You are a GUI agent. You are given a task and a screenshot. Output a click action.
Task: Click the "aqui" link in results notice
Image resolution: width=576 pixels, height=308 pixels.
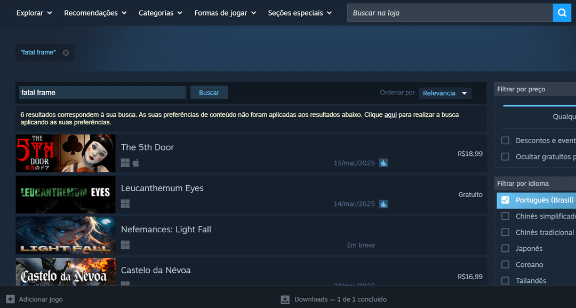(x=390, y=115)
